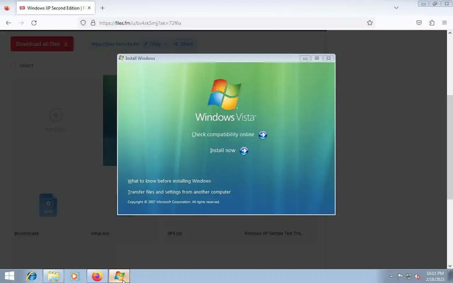Click the files.fm short link text
The width and height of the screenshot is (453, 283).
[x=115, y=44]
